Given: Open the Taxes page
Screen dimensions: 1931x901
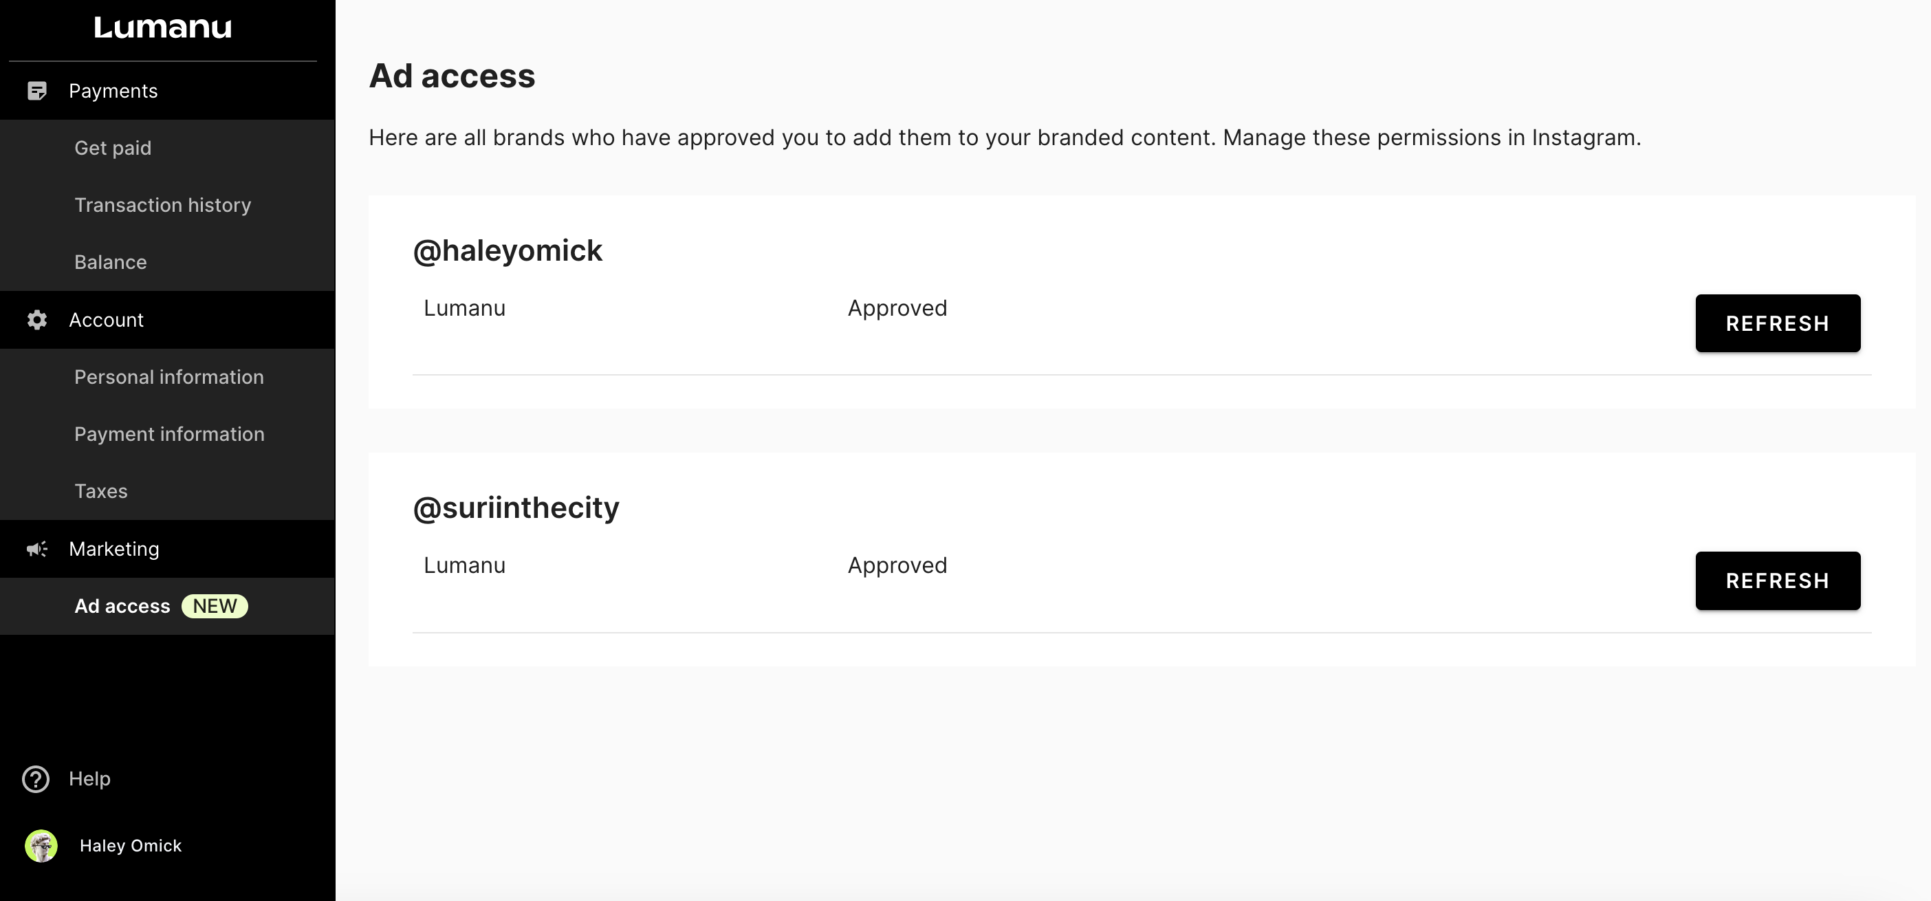Looking at the screenshot, I should pyautogui.click(x=101, y=491).
